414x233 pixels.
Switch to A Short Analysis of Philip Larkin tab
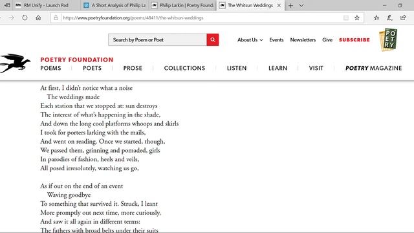[115, 5]
